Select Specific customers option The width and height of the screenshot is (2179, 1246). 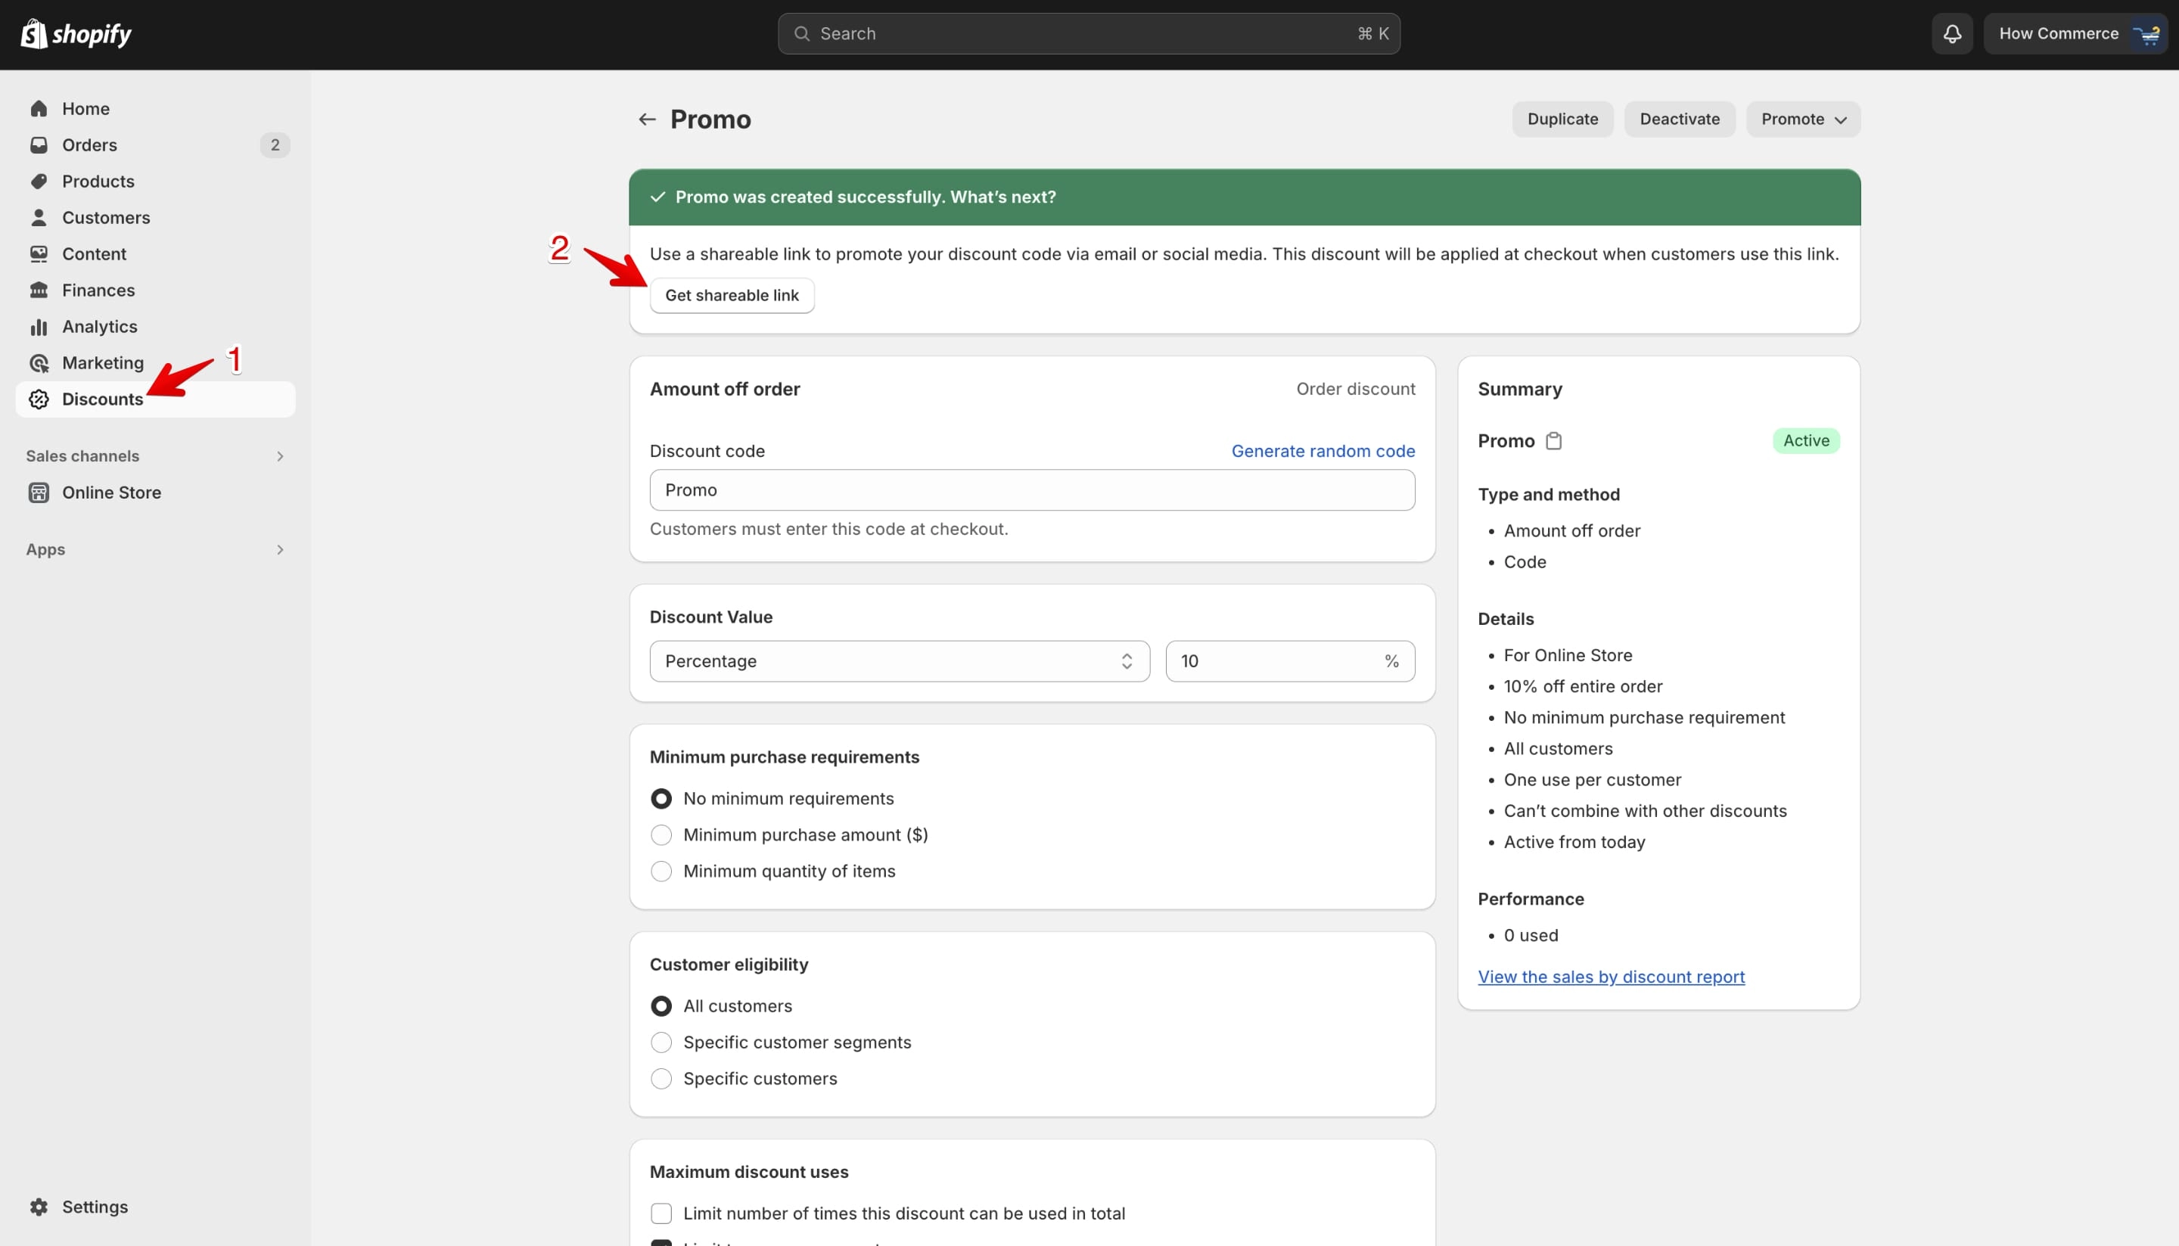coord(661,1078)
